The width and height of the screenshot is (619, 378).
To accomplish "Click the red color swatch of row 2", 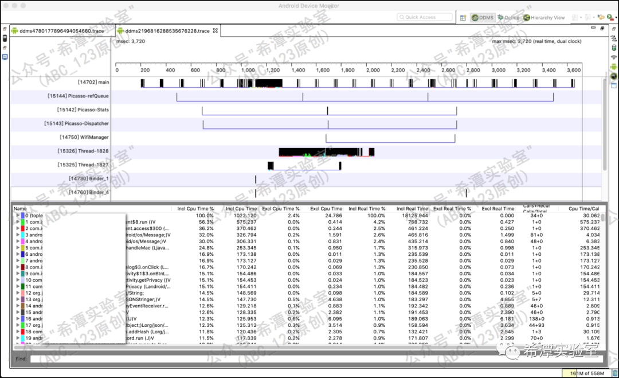I will click(22, 228).
